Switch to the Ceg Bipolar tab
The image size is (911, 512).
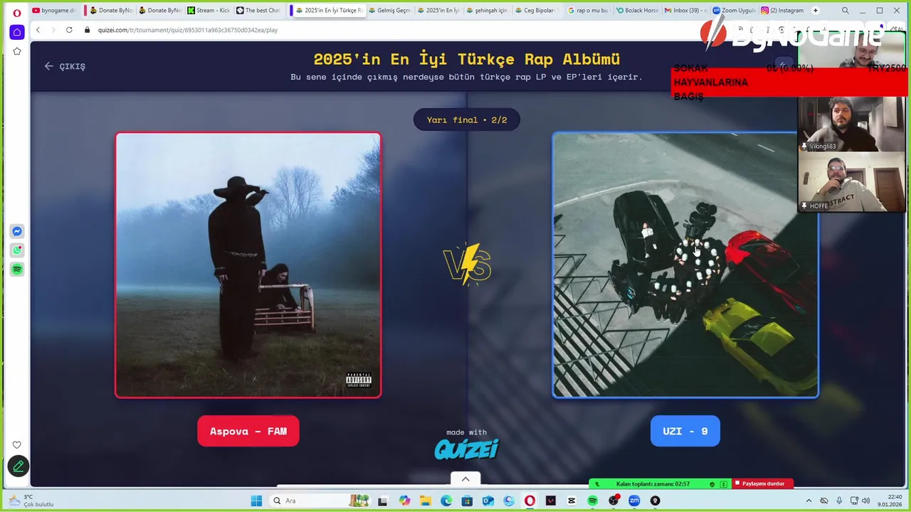537,11
